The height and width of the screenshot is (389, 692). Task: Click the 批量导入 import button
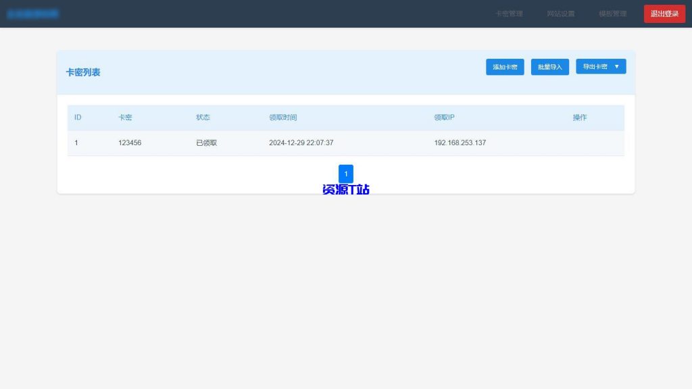[549, 66]
